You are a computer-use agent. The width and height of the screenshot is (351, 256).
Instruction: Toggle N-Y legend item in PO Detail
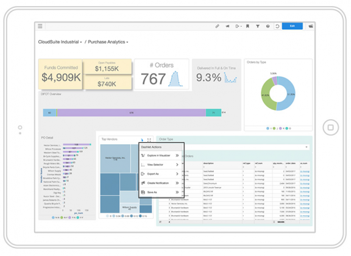[x=64, y=217]
